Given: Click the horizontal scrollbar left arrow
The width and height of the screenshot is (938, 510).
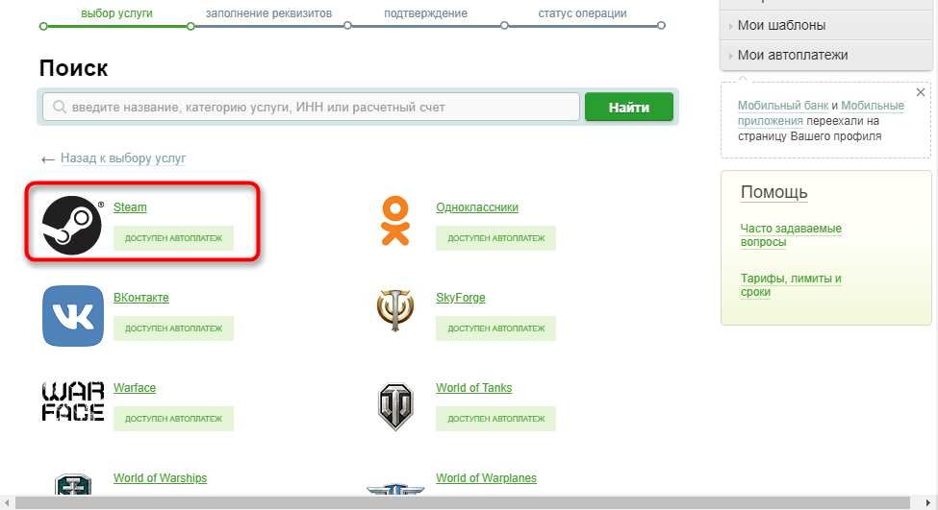Looking at the screenshot, I should (x=6, y=502).
